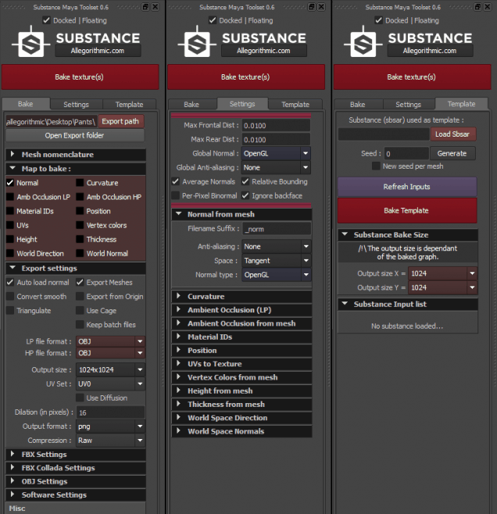Viewport: 497px width, 514px height.
Task: Click the Generate seed button
Action: click(452, 153)
